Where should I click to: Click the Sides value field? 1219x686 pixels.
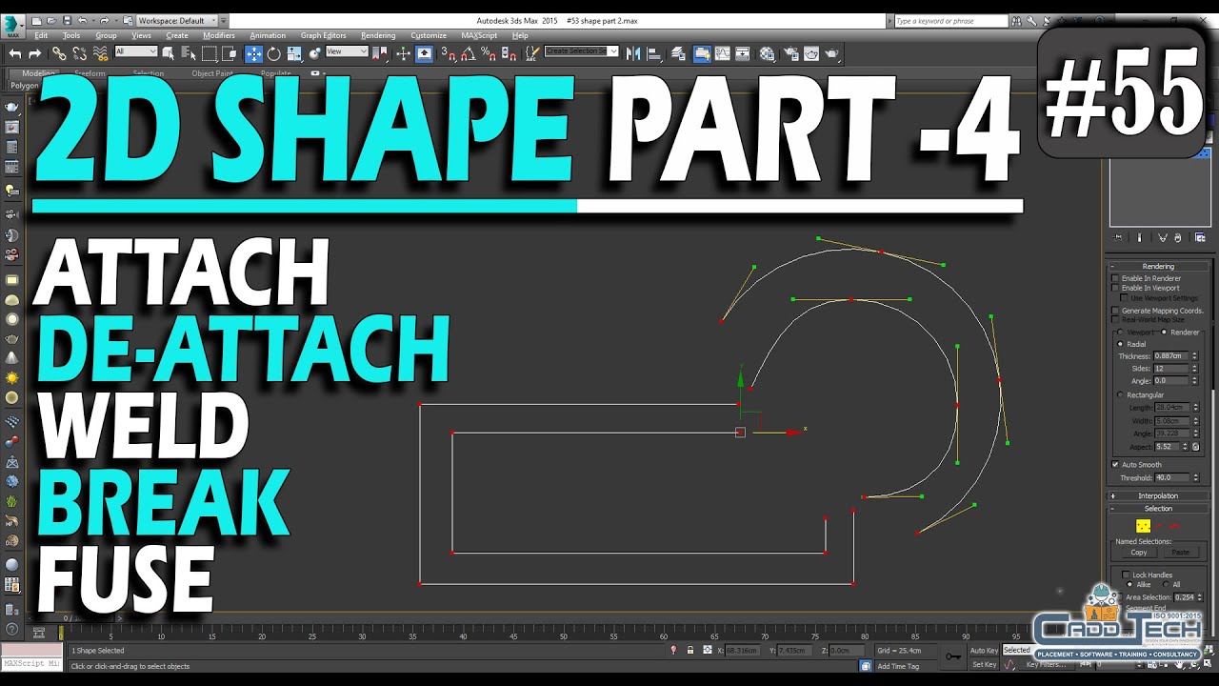pos(1172,368)
